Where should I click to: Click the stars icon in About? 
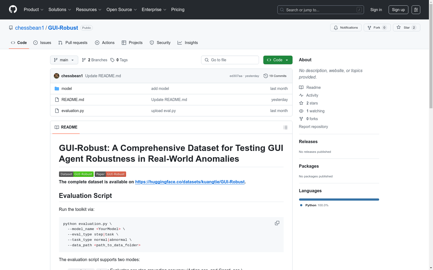point(301,103)
